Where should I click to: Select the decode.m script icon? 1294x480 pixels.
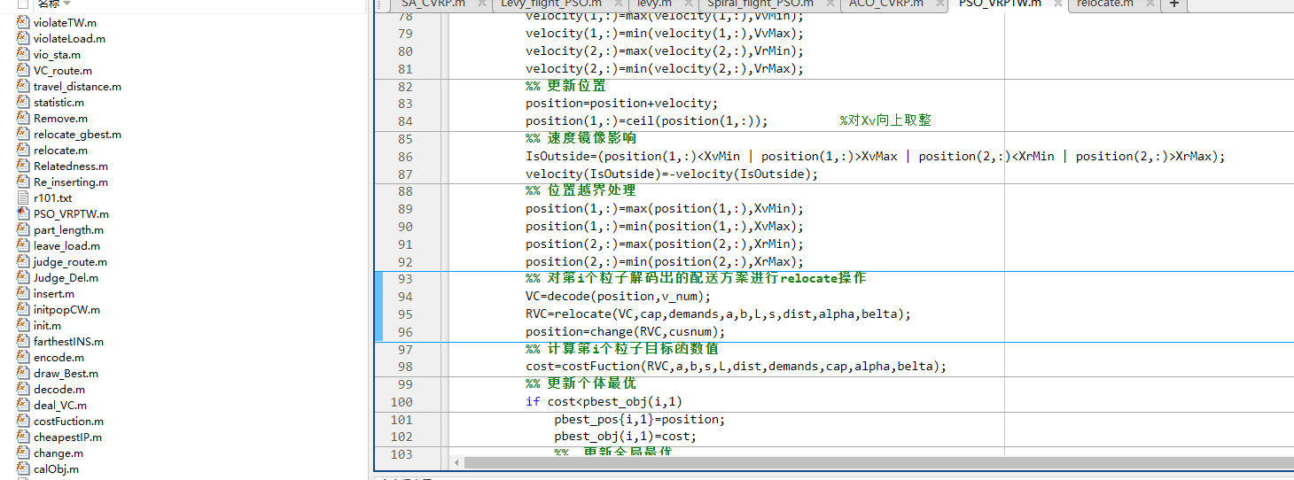click(24, 390)
